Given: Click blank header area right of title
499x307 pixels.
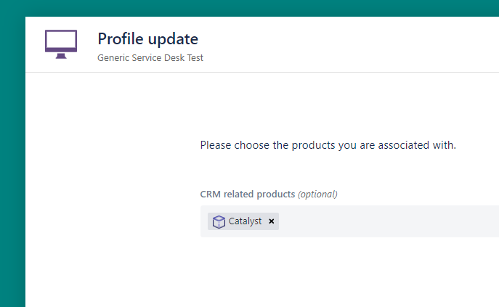Looking at the screenshot, I should pos(349,44).
